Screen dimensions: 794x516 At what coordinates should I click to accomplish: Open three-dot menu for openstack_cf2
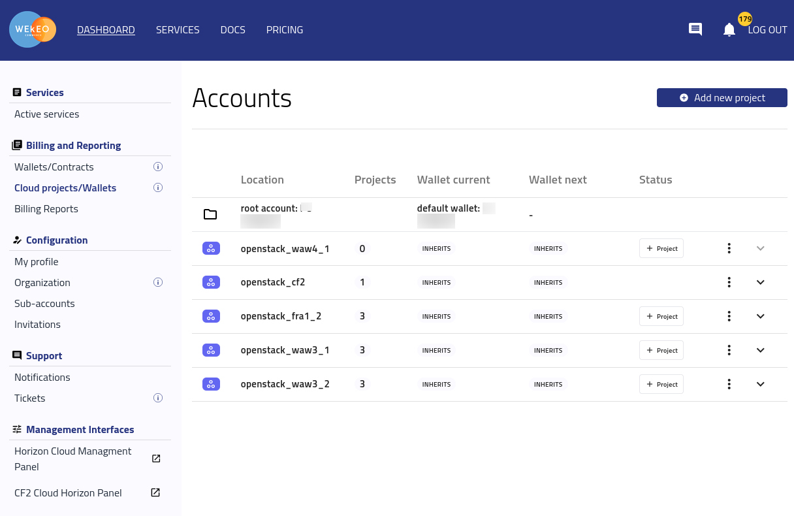coord(729,282)
